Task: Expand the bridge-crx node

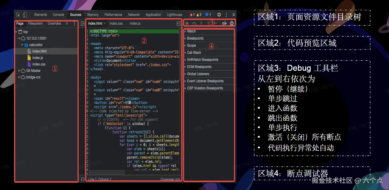Action: point(19,77)
